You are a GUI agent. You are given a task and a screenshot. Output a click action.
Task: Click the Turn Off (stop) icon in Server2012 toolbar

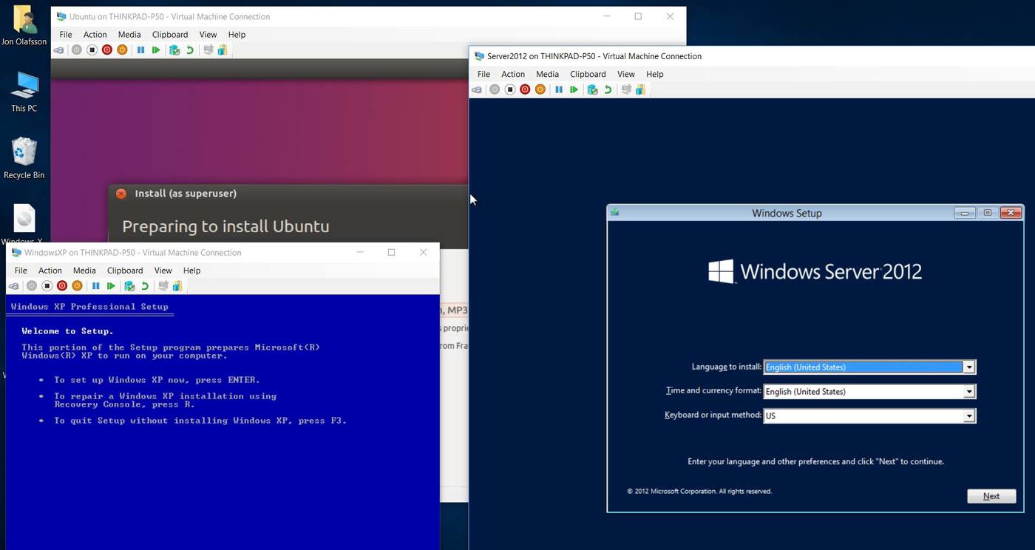[510, 89]
